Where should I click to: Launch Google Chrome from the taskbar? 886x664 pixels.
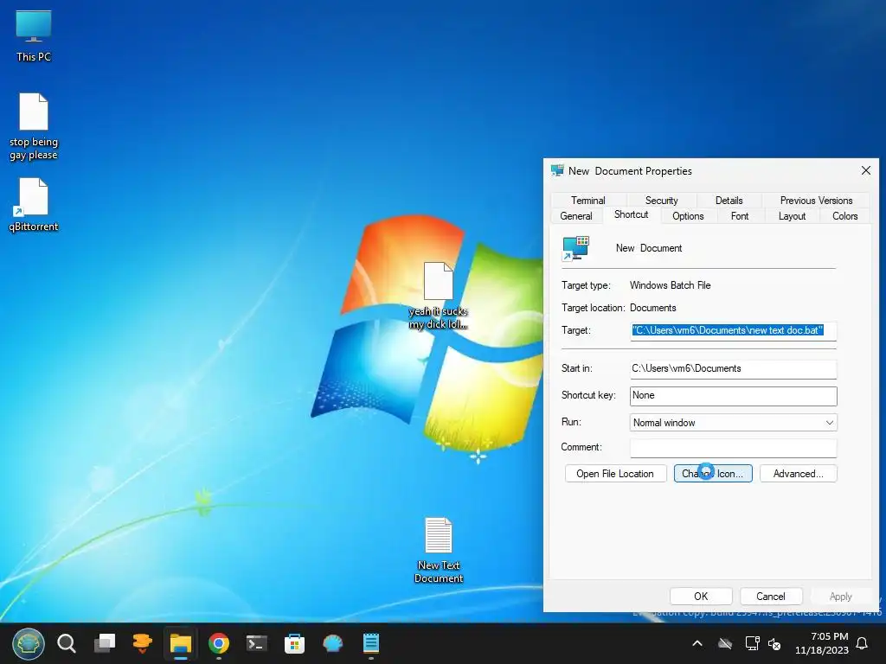click(x=219, y=643)
